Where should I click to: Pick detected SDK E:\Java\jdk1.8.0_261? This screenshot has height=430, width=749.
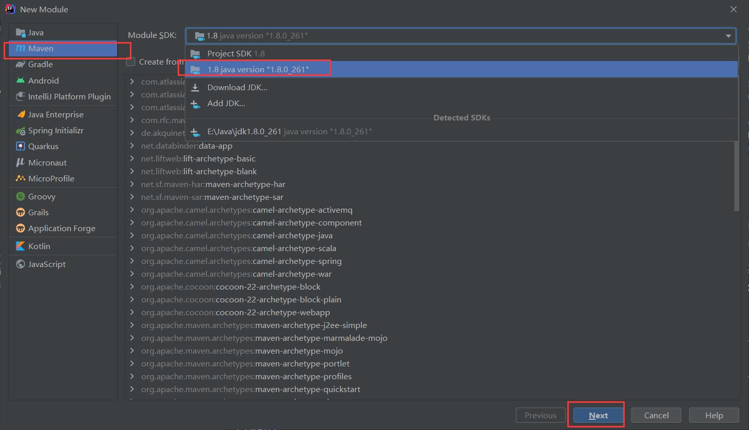point(462,131)
